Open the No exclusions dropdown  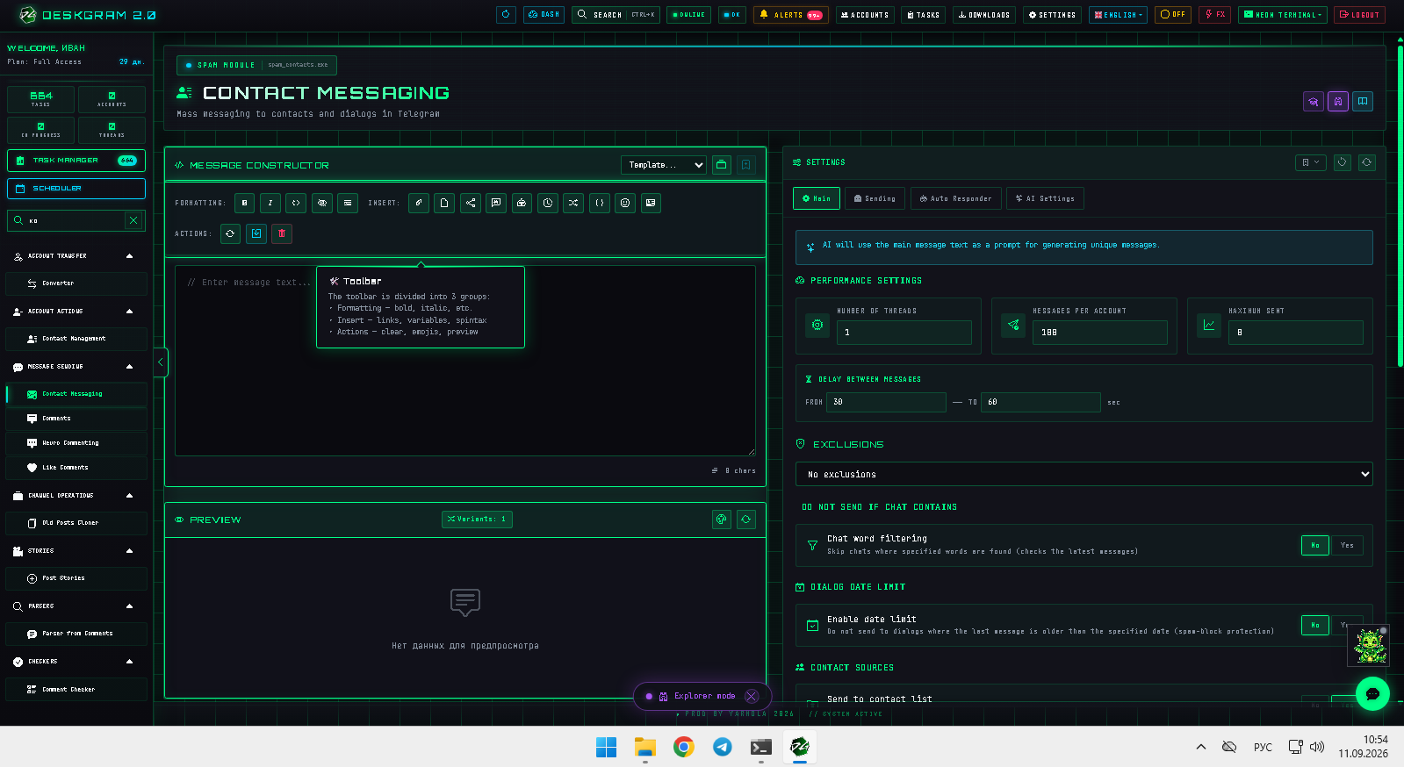pyautogui.click(x=1084, y=474)
